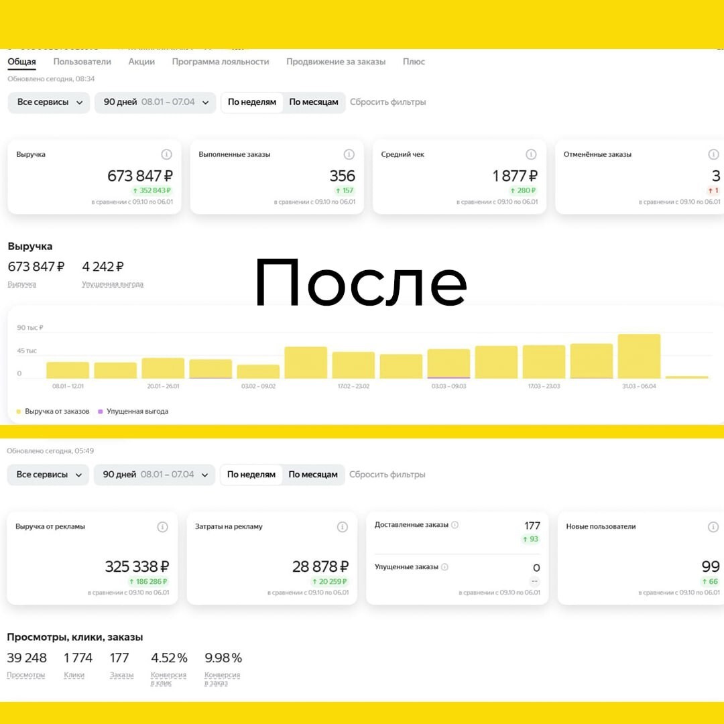Open info icon on Выполненные заказы card
The height and width of the screenshot is (724, 724).
349,154
